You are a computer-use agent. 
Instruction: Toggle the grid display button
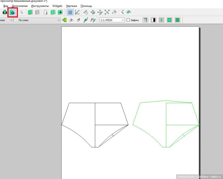tap(70, 12)
